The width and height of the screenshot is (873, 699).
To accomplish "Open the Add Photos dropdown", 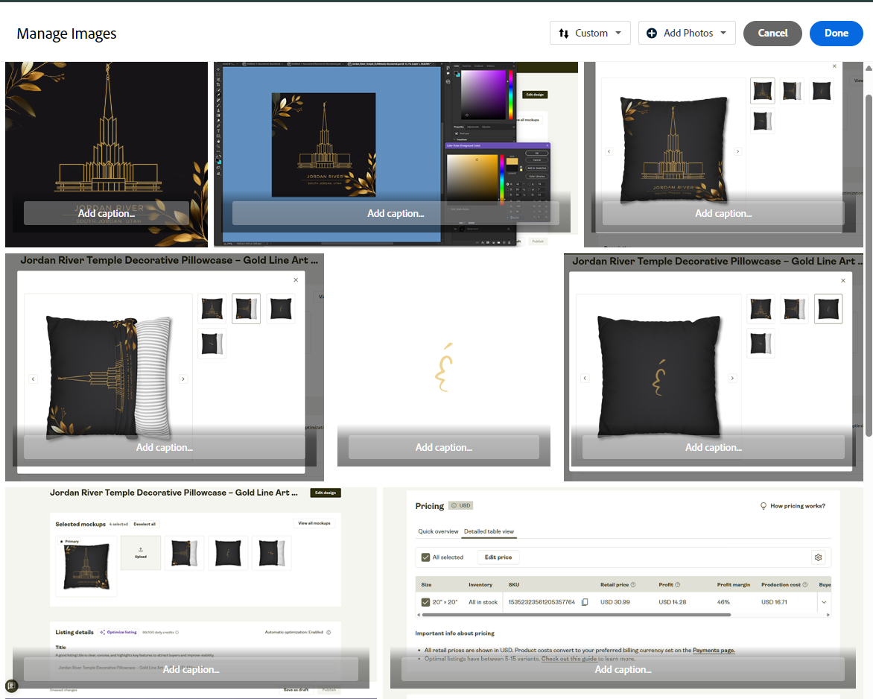I will pyautogui.click(x=687, y=33).
